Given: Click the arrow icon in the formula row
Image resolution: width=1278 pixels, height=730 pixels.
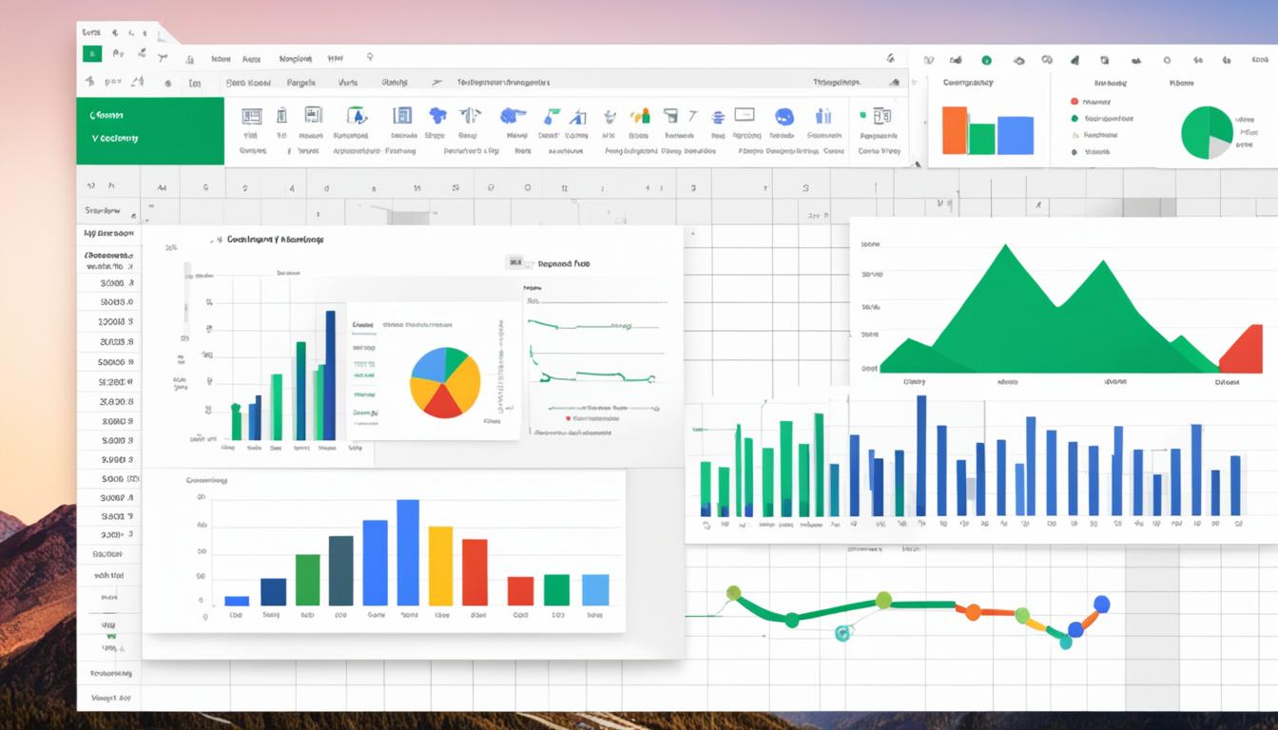Looking at the screenshot, I should (x=437, y=83).
